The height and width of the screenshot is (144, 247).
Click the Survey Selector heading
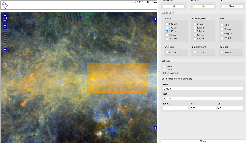pos(169,13)
